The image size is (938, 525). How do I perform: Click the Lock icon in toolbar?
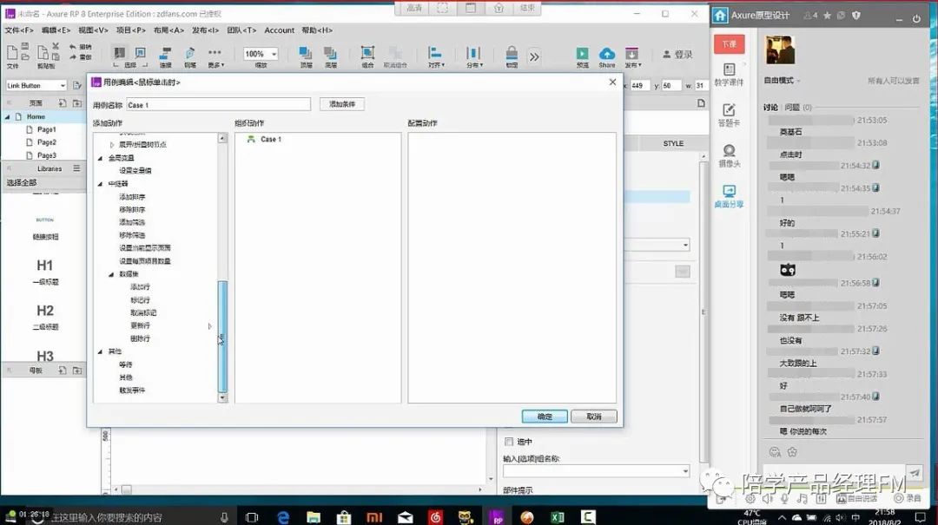tap(512, 53)
